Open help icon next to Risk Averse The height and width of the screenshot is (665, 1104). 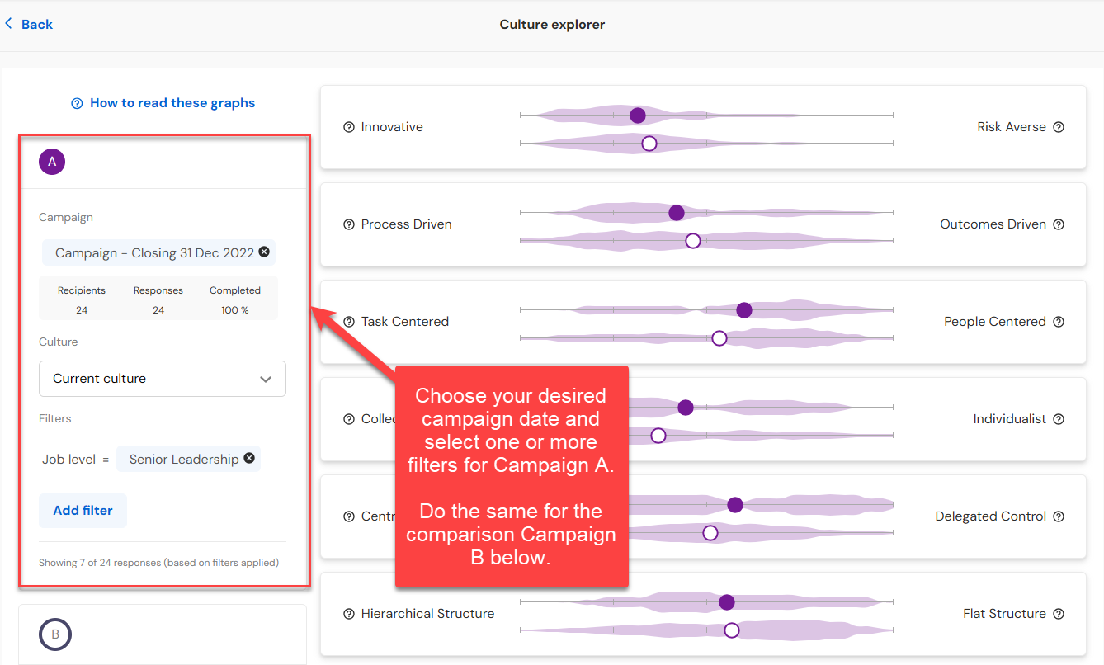point(1059,127)
